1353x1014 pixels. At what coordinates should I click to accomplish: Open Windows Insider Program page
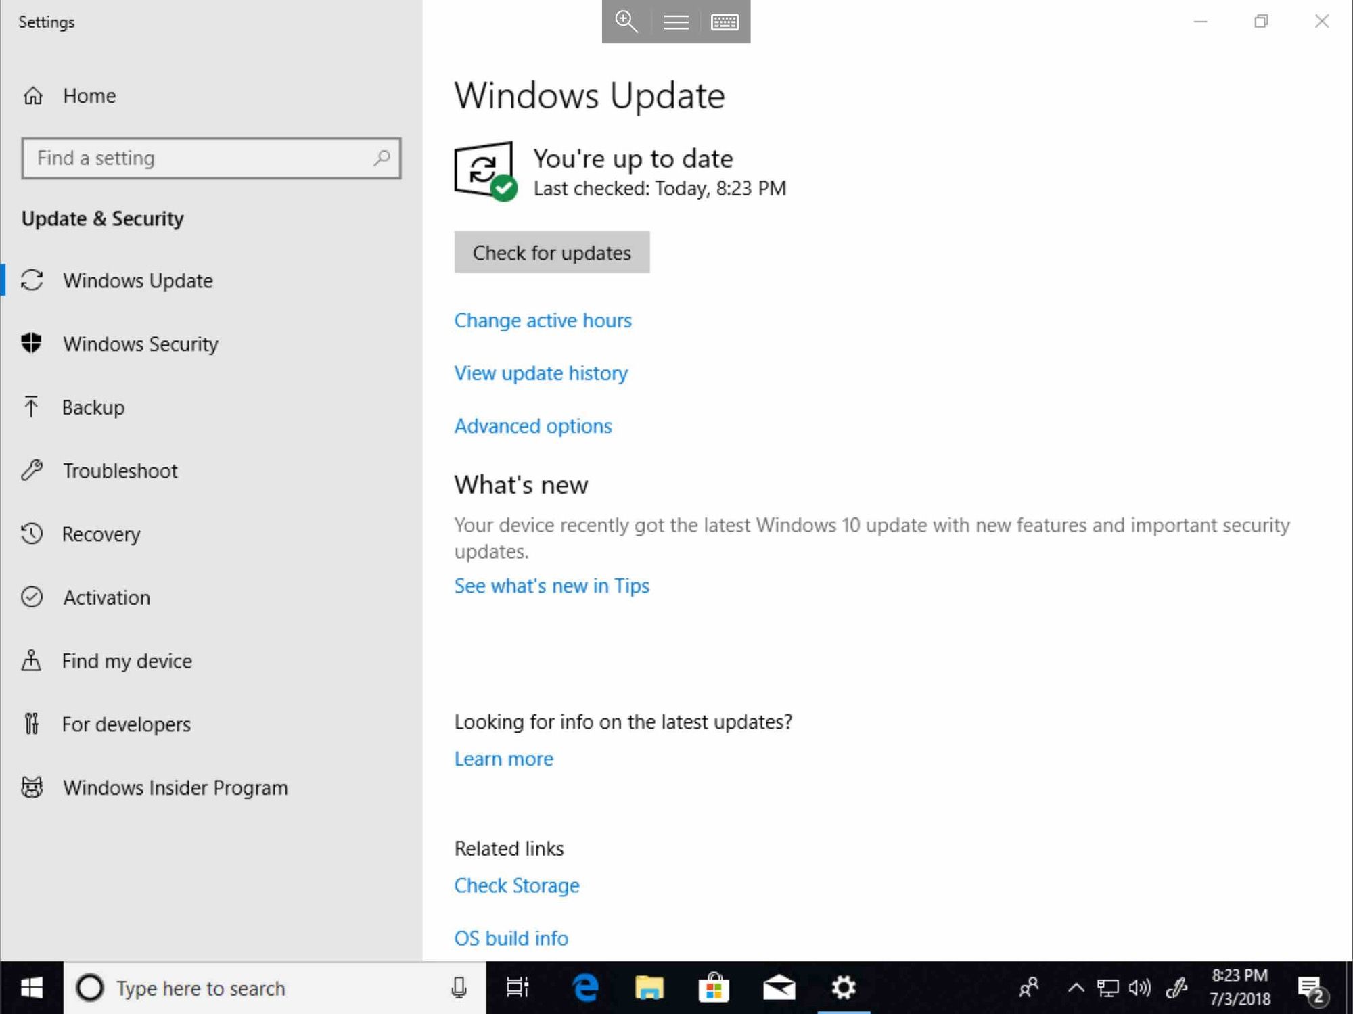[x=175, y=788]
